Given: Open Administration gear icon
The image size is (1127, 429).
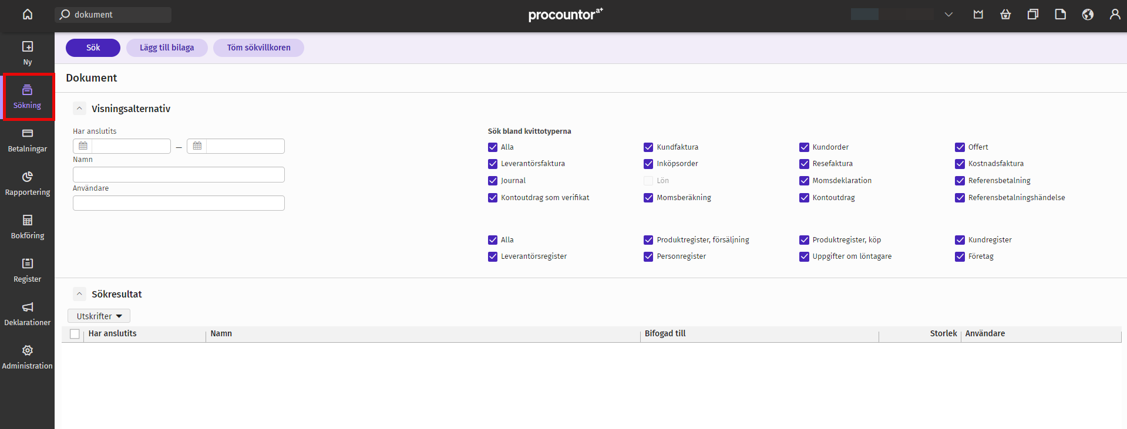Looking at the screenshot, I should [28, 350].
